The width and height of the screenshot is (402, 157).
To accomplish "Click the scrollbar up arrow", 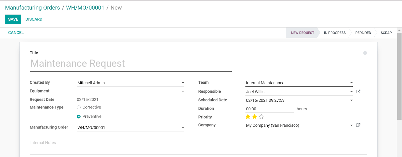I will [x=399, y=30].
